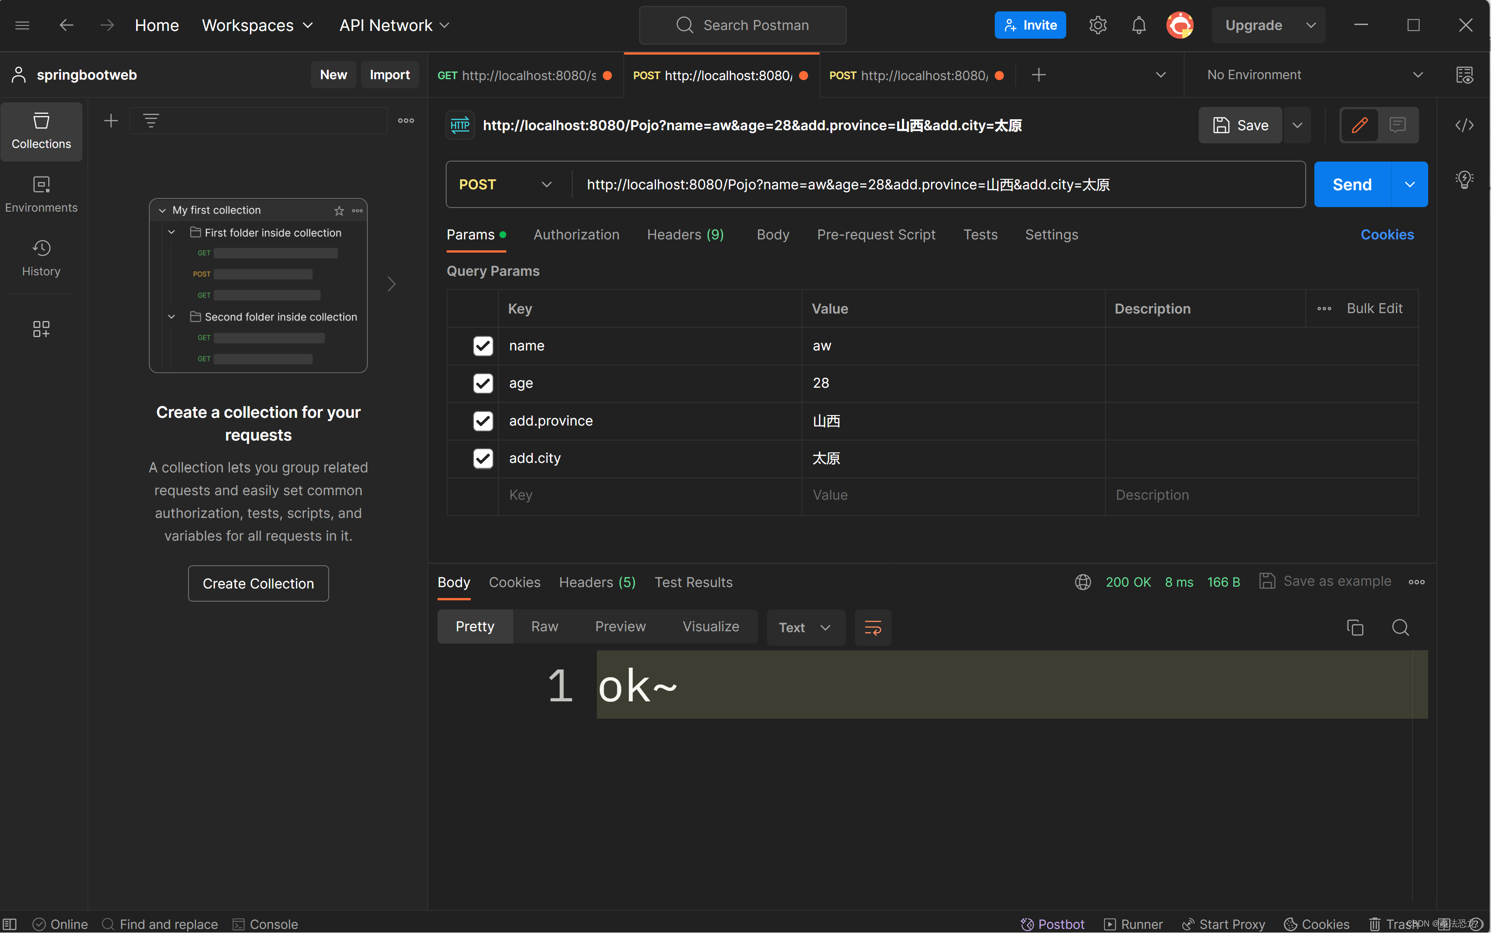Screen dimensions: 1491x933
Task: Click the environment quick look icon
Action: click(1464, 75)
